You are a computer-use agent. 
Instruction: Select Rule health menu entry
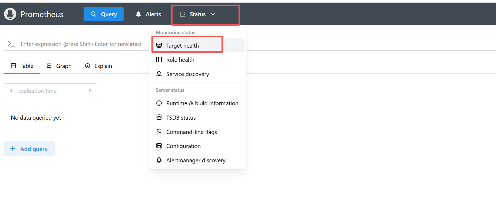click(x=198, y=60)
